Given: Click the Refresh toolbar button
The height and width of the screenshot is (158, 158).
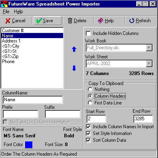Looking at the screenshot, I should tap(140, 21).
